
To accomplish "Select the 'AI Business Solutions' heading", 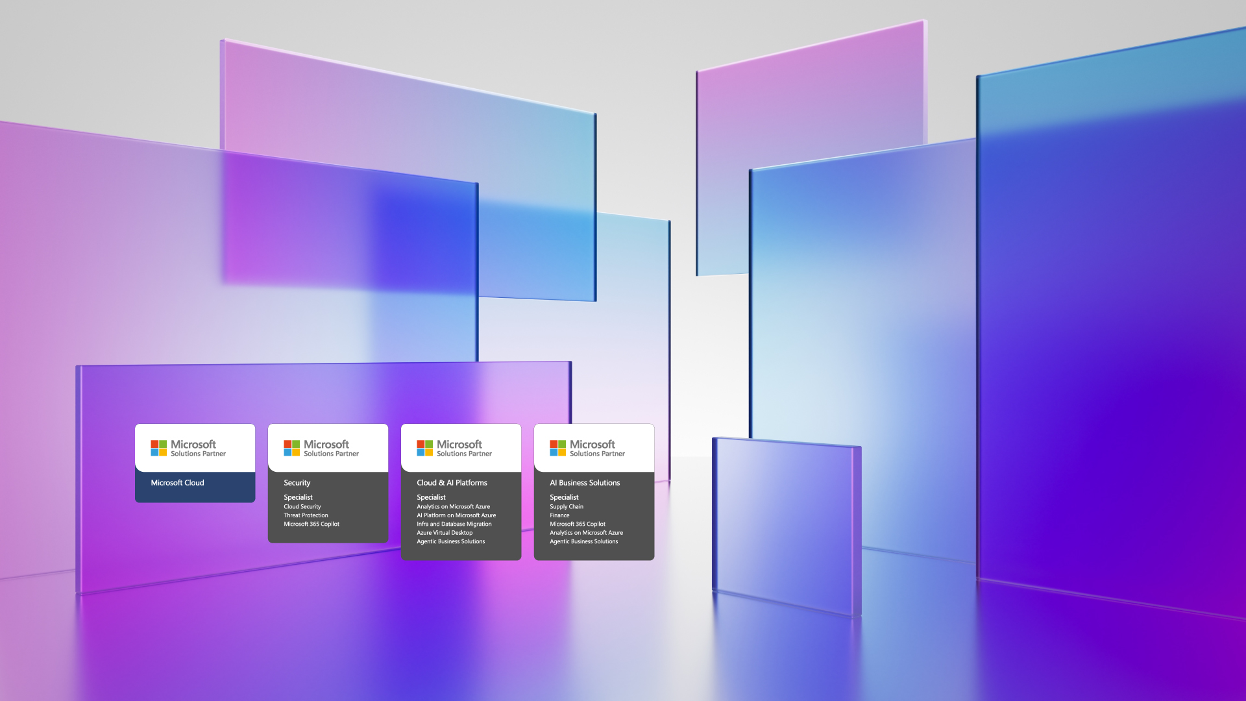I will tap(585, 483).
